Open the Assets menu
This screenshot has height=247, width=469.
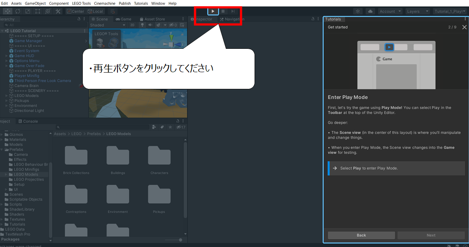16,3
